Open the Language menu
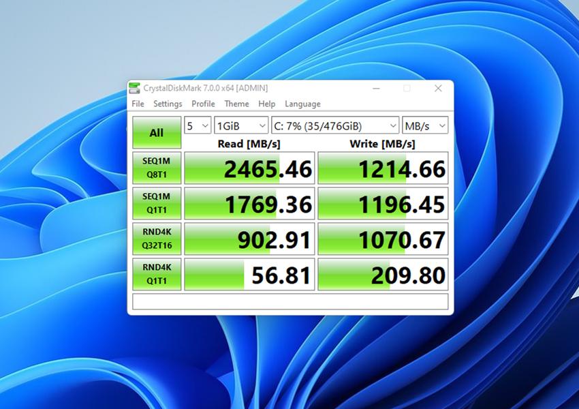 click(302, 104)
